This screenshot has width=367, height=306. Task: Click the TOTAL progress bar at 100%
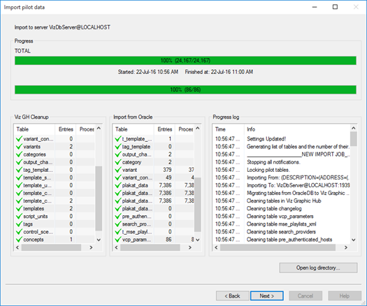185,61
